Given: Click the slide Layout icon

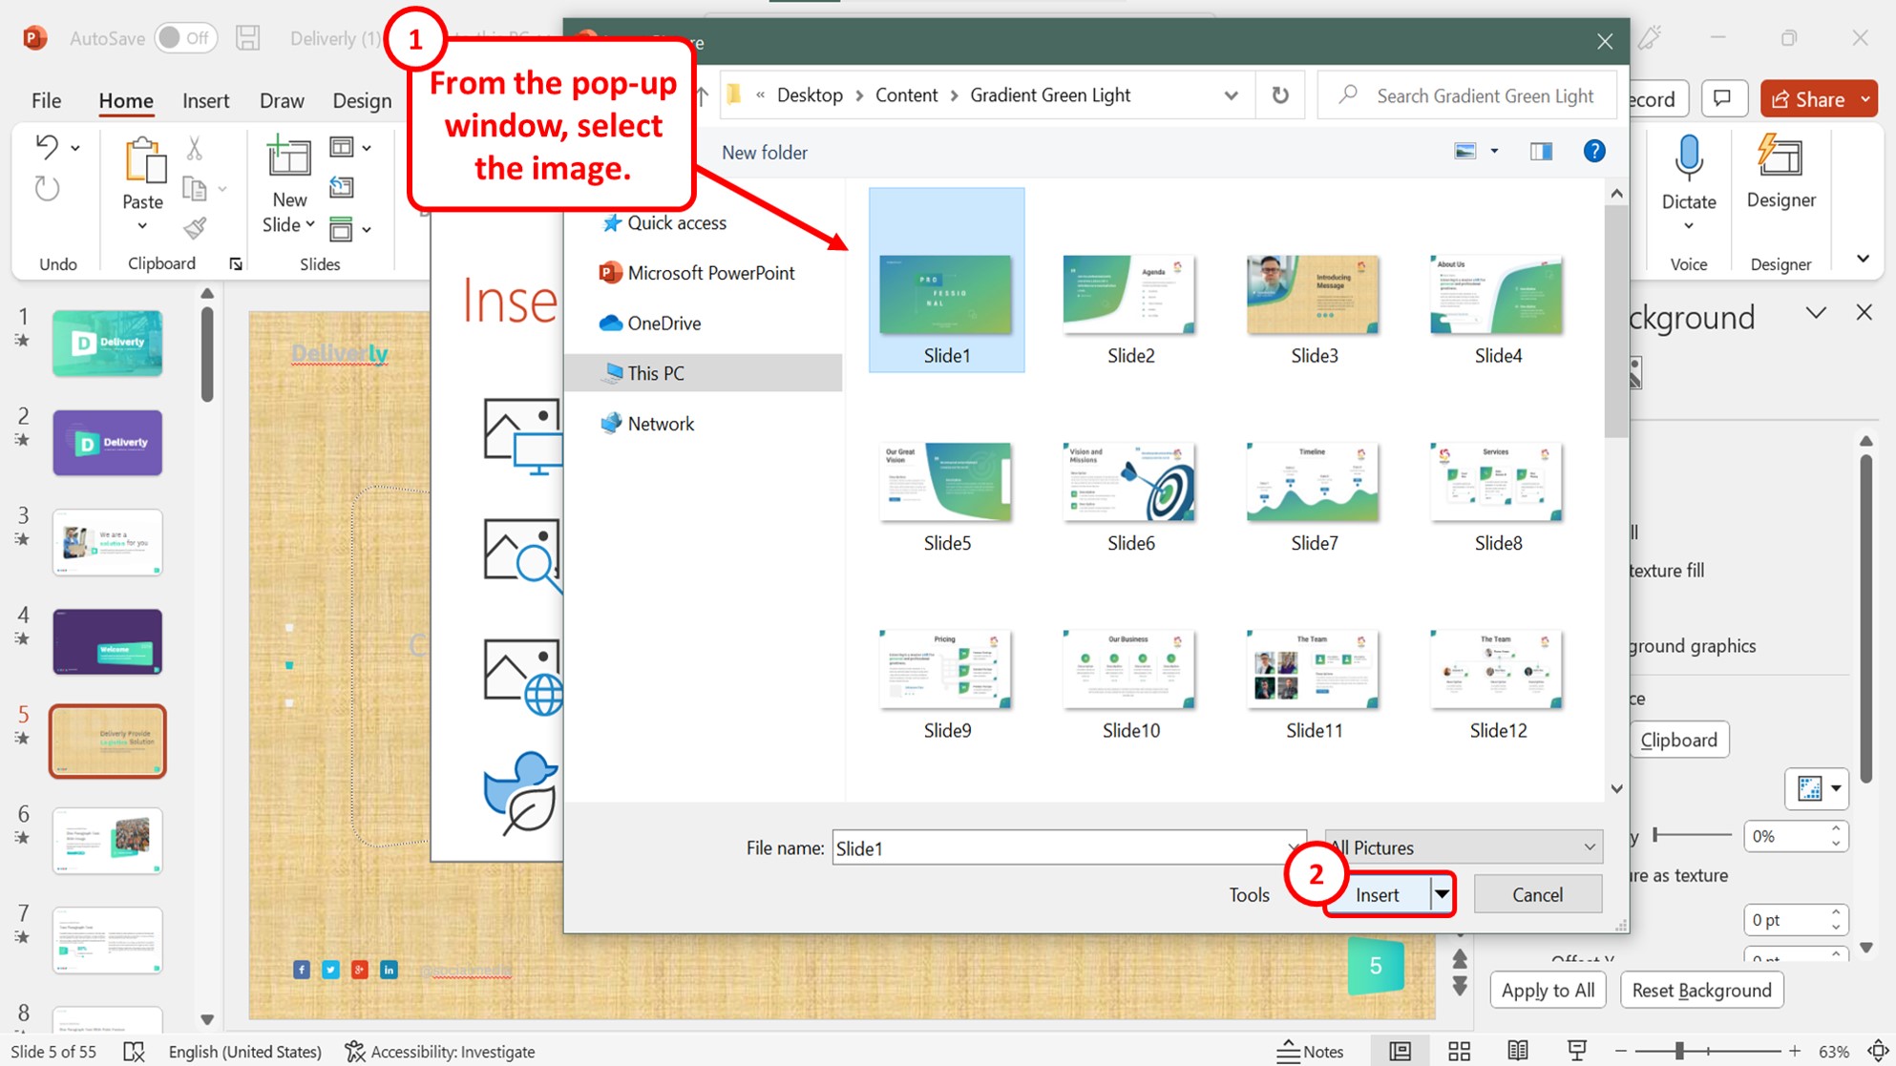Looking at the screenshot, I should coord(341,147).
